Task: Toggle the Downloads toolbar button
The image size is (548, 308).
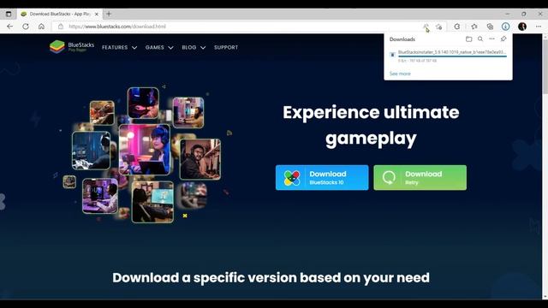Action: (x=505, y=27)
